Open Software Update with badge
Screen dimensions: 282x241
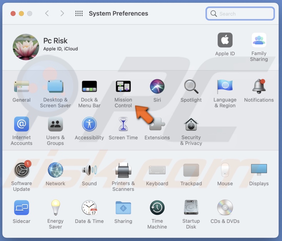point(21,170)
